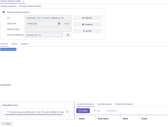168x127 pixels.
Task: Focus the Business key field
Action: click(48, 29)
